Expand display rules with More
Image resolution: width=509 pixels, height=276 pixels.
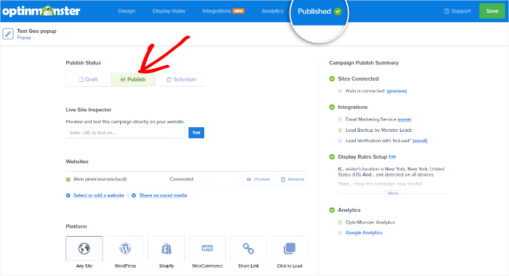tap(393, 193)
